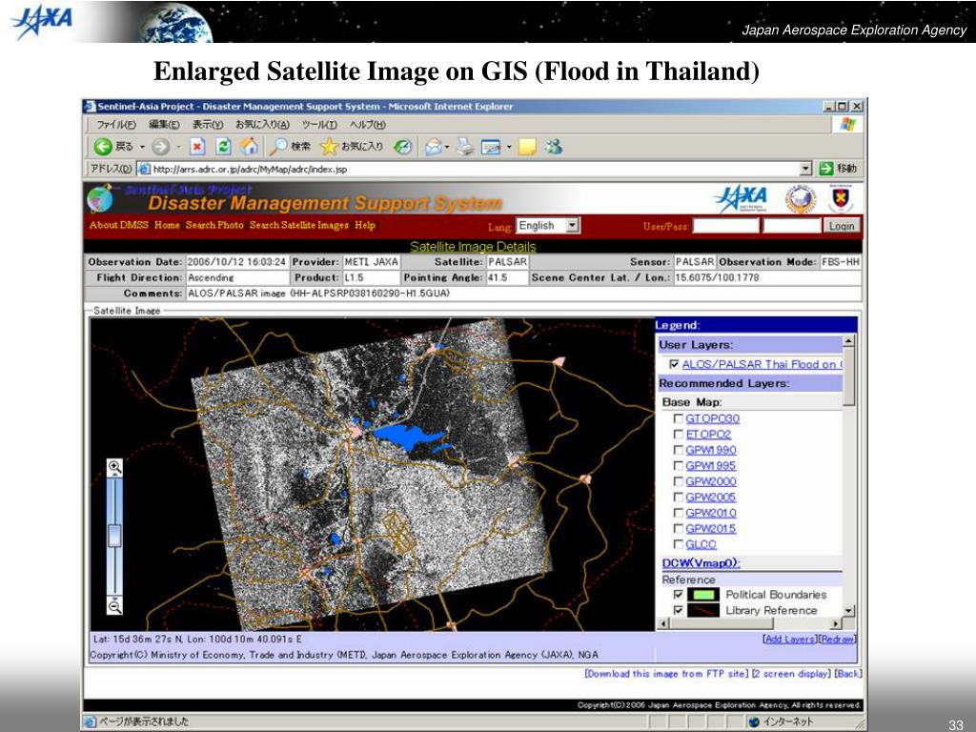Toggle the Library Reference checkbox
This screenshot has width=976, height=732.
coord(679,611)
